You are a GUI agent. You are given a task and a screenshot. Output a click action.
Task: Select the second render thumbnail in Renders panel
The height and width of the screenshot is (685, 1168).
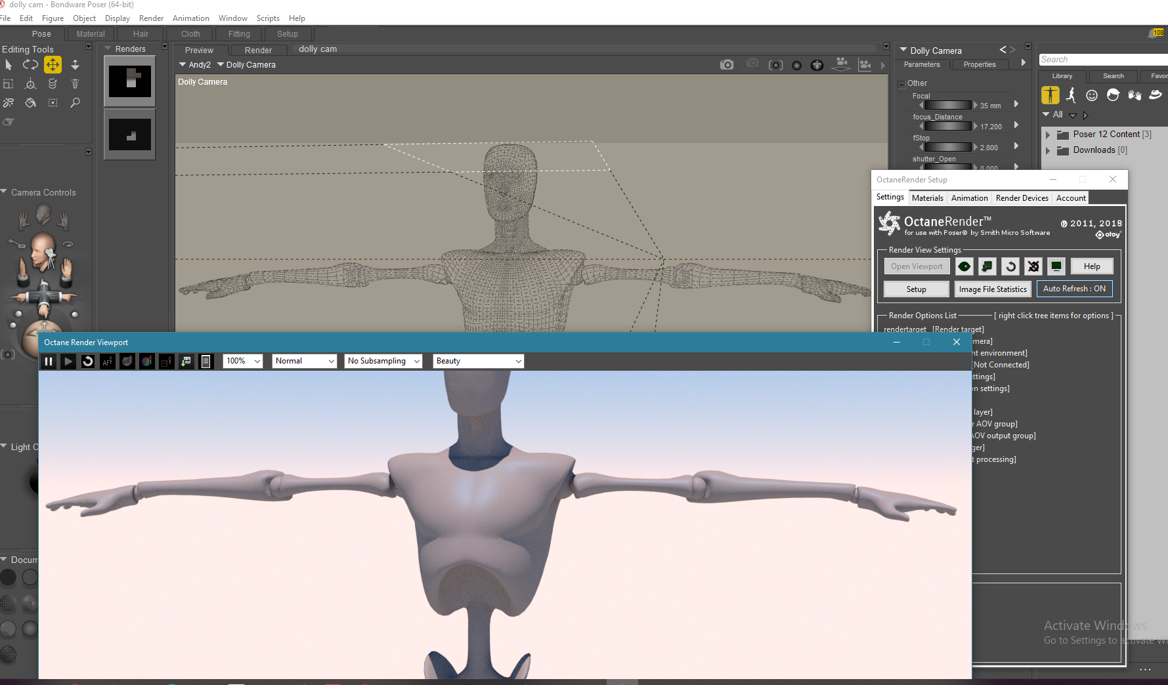[130, 135]
